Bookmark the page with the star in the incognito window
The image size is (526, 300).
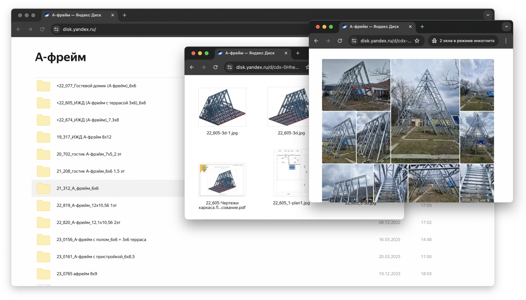pos(417,41)
